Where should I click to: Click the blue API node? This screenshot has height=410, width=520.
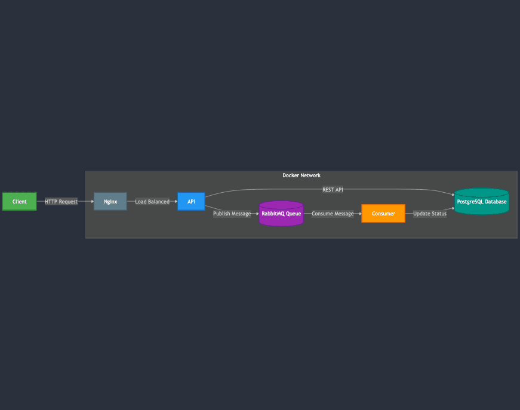pyautogui.click(x=192, y=201)
